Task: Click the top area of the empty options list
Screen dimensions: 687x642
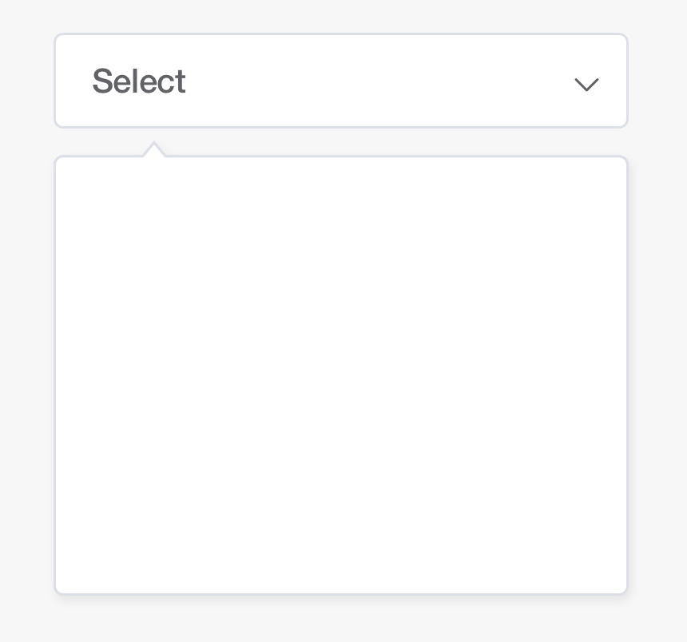Action: pyautogui.click(x=341, y=184)
